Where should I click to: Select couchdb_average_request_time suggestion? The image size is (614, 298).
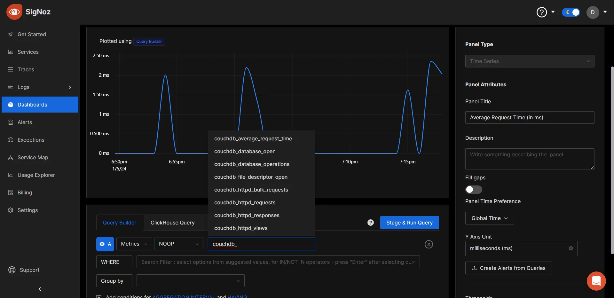261,138
